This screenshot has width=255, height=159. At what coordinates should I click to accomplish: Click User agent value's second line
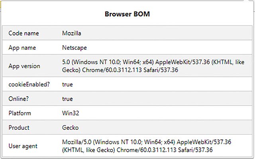pos(137,150)
